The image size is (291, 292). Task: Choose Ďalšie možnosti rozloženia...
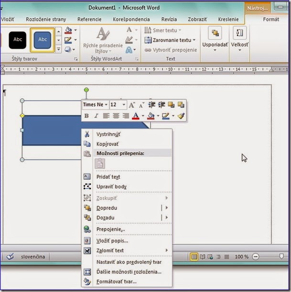(127, 271)
